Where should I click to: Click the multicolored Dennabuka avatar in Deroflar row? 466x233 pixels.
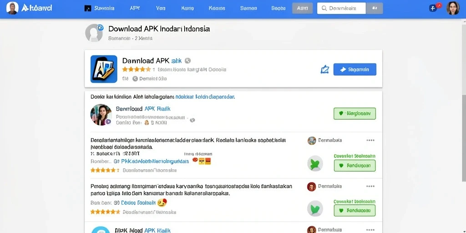311,140
